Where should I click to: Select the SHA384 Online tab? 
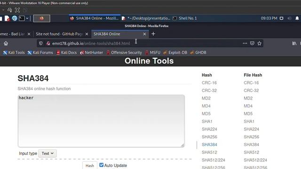[x=119, y=34]
